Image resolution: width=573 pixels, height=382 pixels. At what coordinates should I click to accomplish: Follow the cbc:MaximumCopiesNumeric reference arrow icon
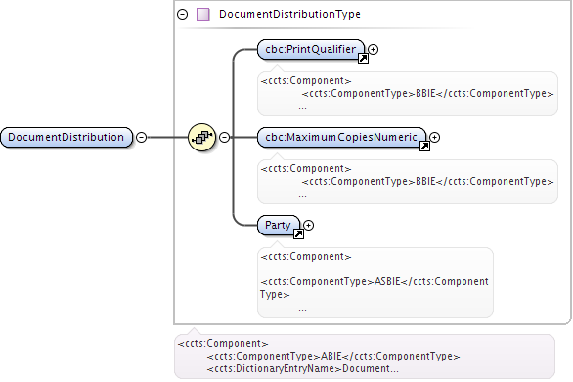[424, 147]
